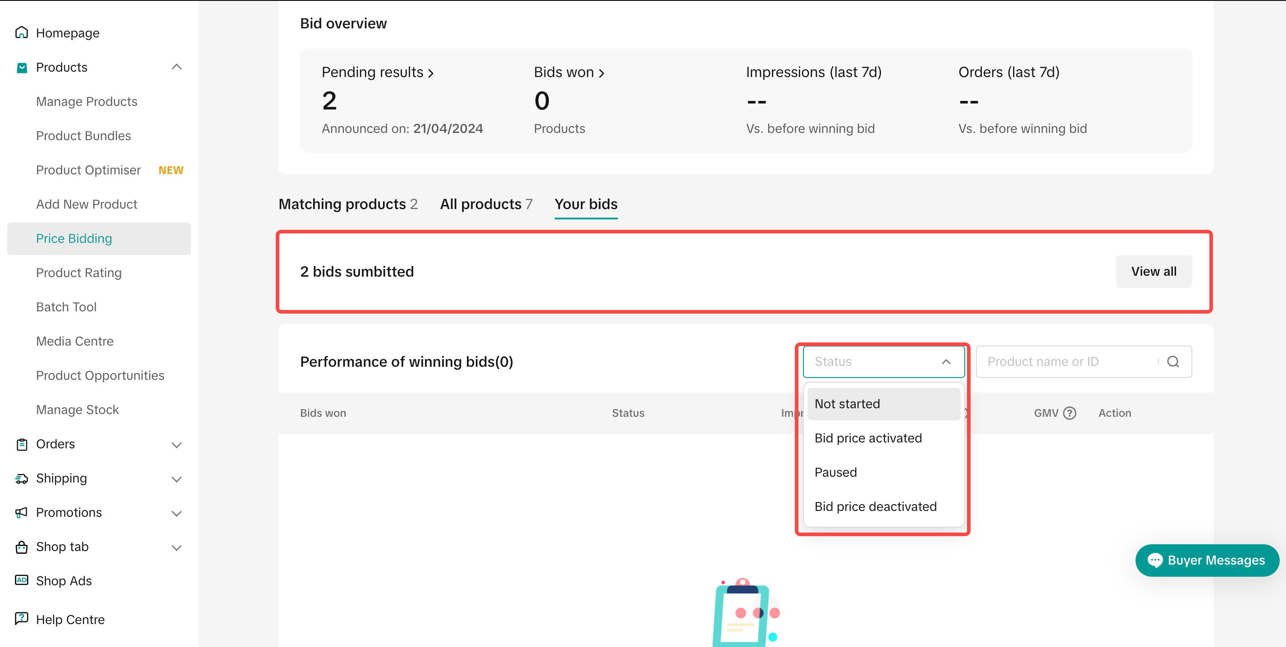Click the Shop tab bag icon
The height and width of the screenshot is (647, 1286).
click(x=22, y=547)
